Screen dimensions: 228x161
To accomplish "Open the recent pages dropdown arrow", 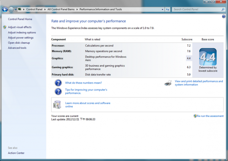I will coord(16,10).
